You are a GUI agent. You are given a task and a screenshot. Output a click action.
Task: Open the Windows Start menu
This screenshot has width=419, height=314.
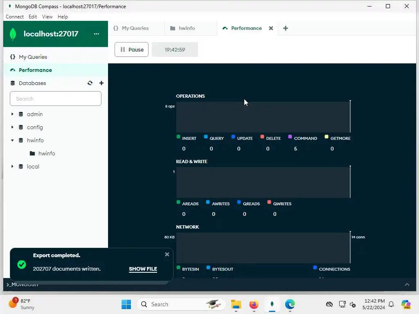pyautogui.click(x=126, y=304)
